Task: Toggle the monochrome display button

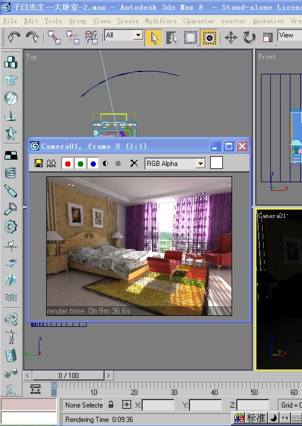Action: (118, 163)
